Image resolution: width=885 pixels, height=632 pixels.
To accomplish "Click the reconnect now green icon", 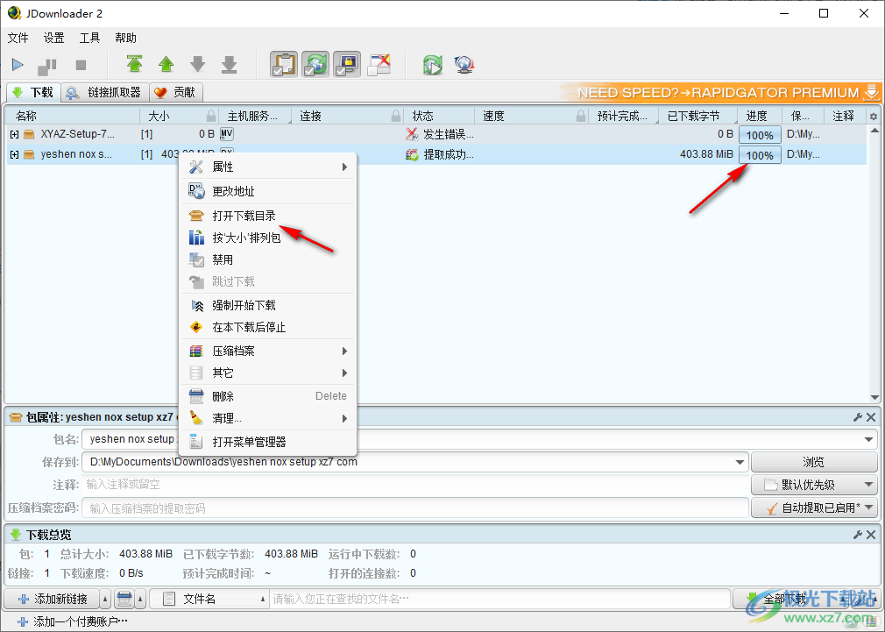I will (x=433, y=64).
